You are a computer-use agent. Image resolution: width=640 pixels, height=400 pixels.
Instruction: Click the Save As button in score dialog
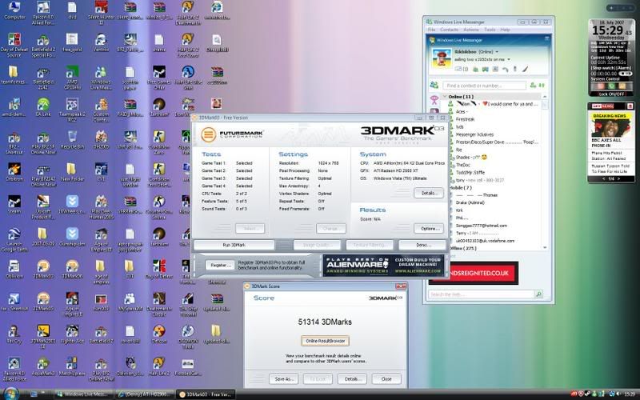284,378
